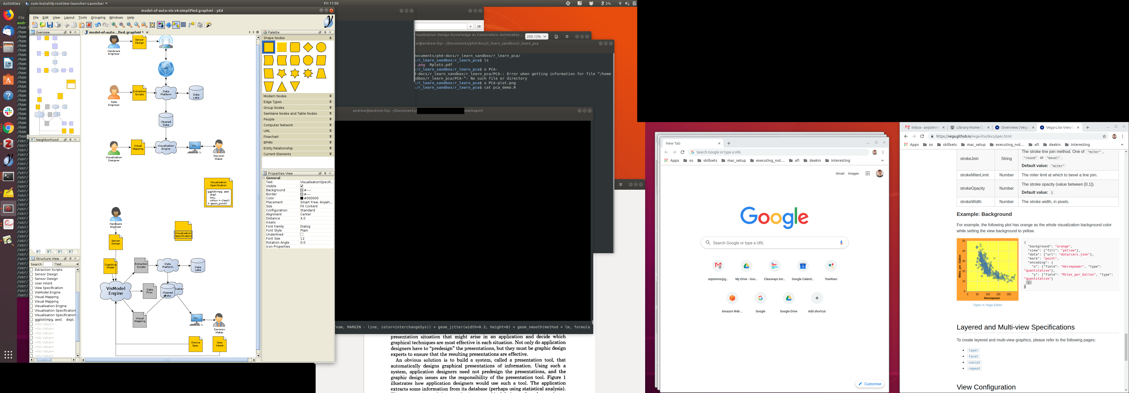Click the Customise button on New Tab

[x=869, y=384]
